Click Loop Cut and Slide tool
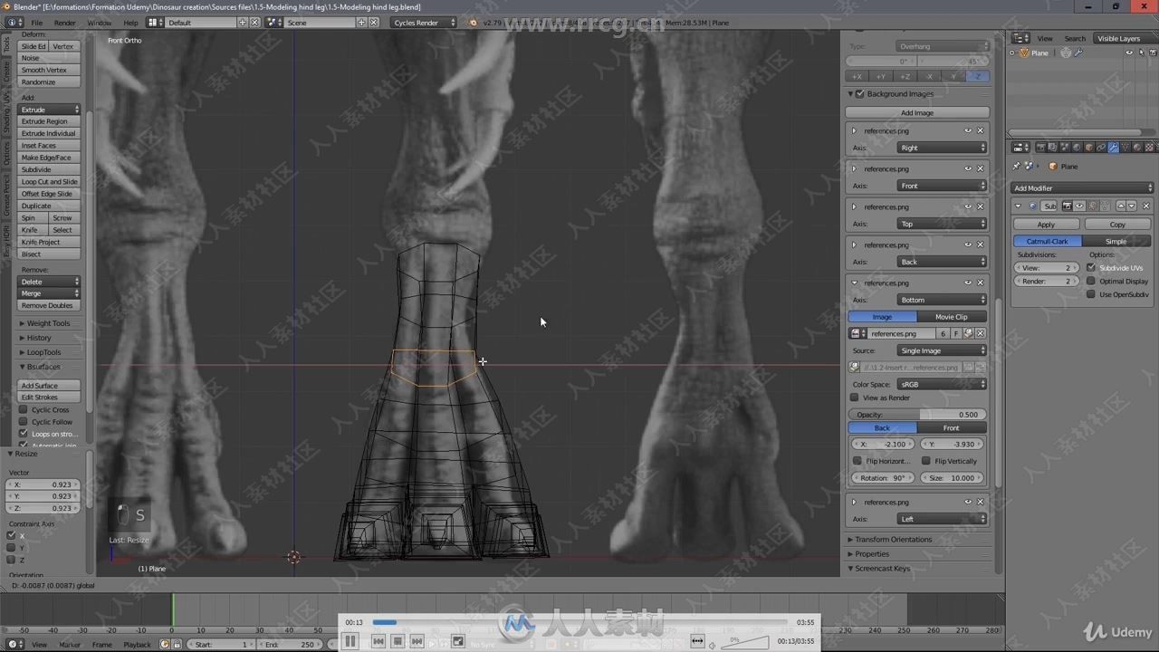 tap(50, 181)
